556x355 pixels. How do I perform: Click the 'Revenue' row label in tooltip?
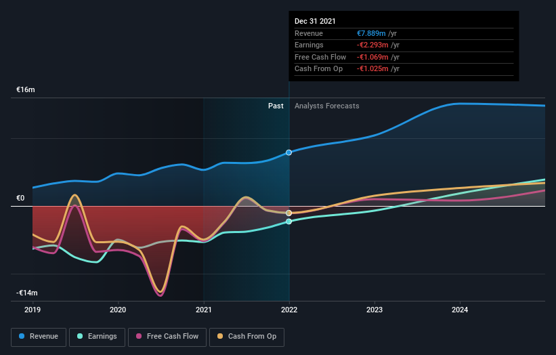(309, 33)
